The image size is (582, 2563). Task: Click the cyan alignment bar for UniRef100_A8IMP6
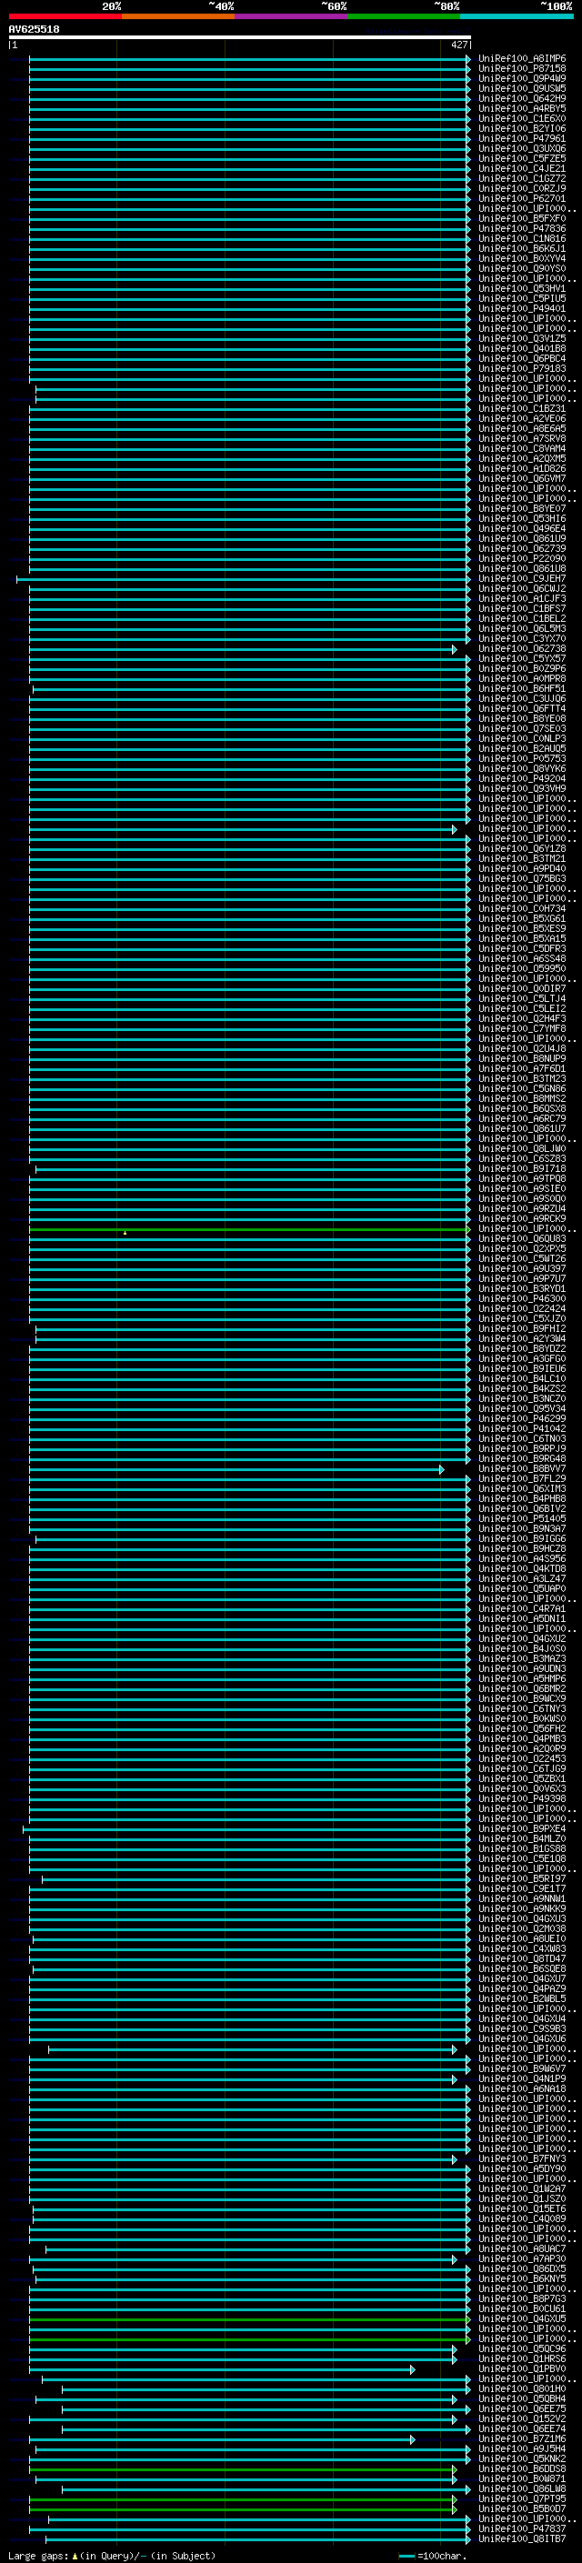pyautogui.click(x=249, y=59)
